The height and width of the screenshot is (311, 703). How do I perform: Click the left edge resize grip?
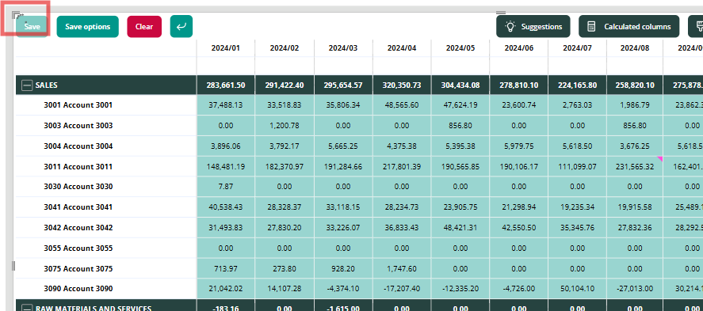(x=13, y=266)
